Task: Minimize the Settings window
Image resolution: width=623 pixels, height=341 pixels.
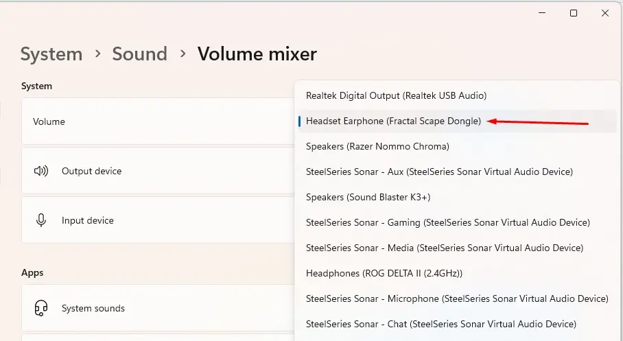Action: click(x=542, y=13)
